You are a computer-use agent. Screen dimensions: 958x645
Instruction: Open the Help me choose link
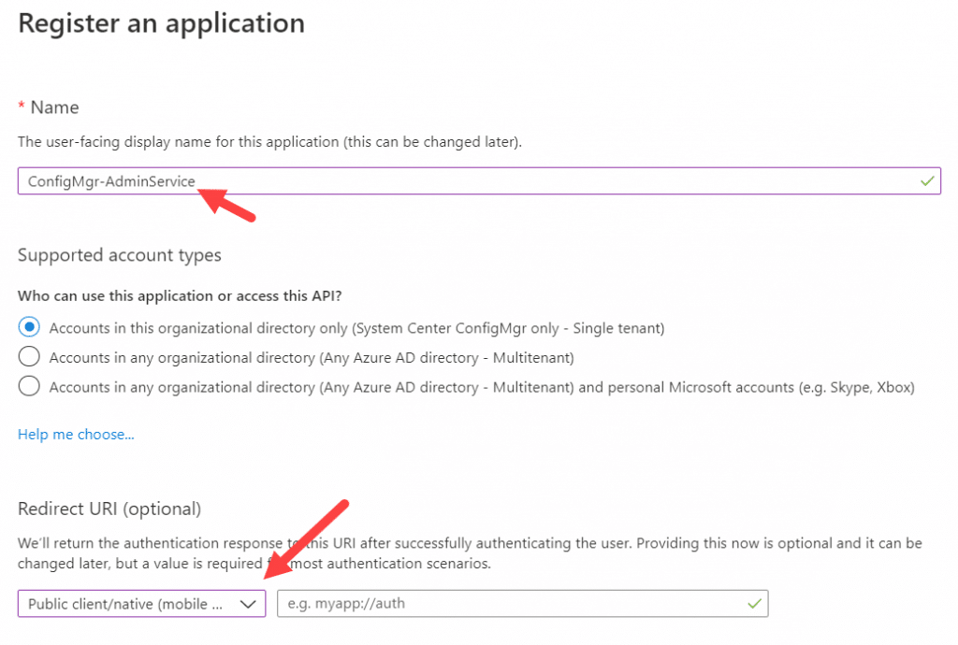[76, 434]
